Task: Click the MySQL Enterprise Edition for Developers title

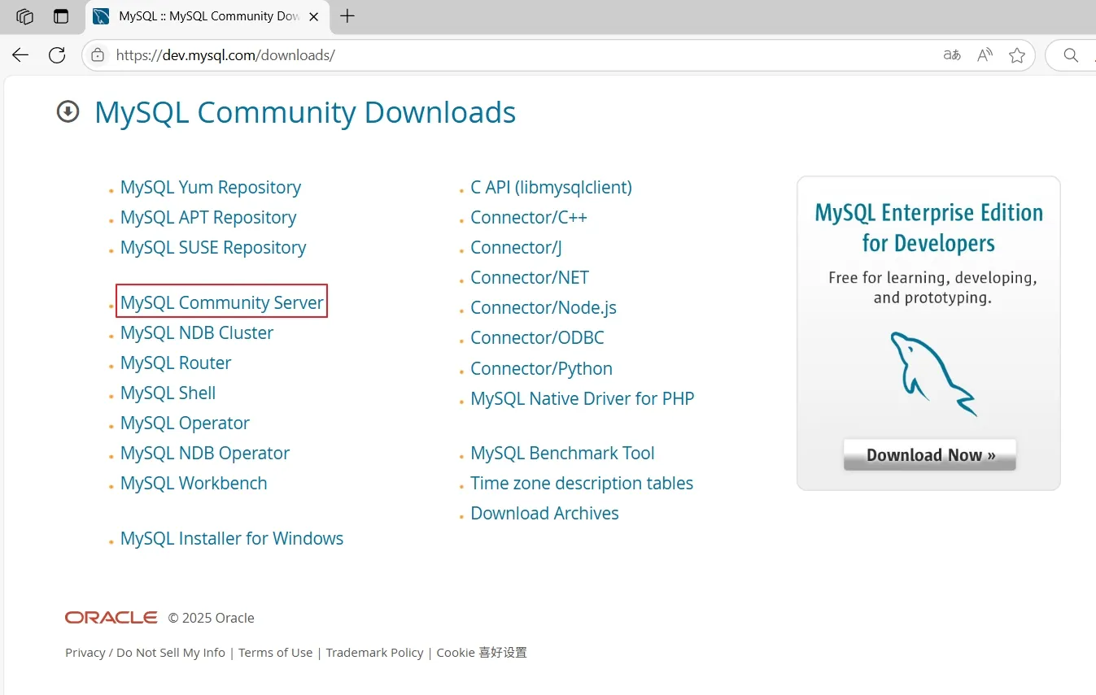Action: pos(928,228)
